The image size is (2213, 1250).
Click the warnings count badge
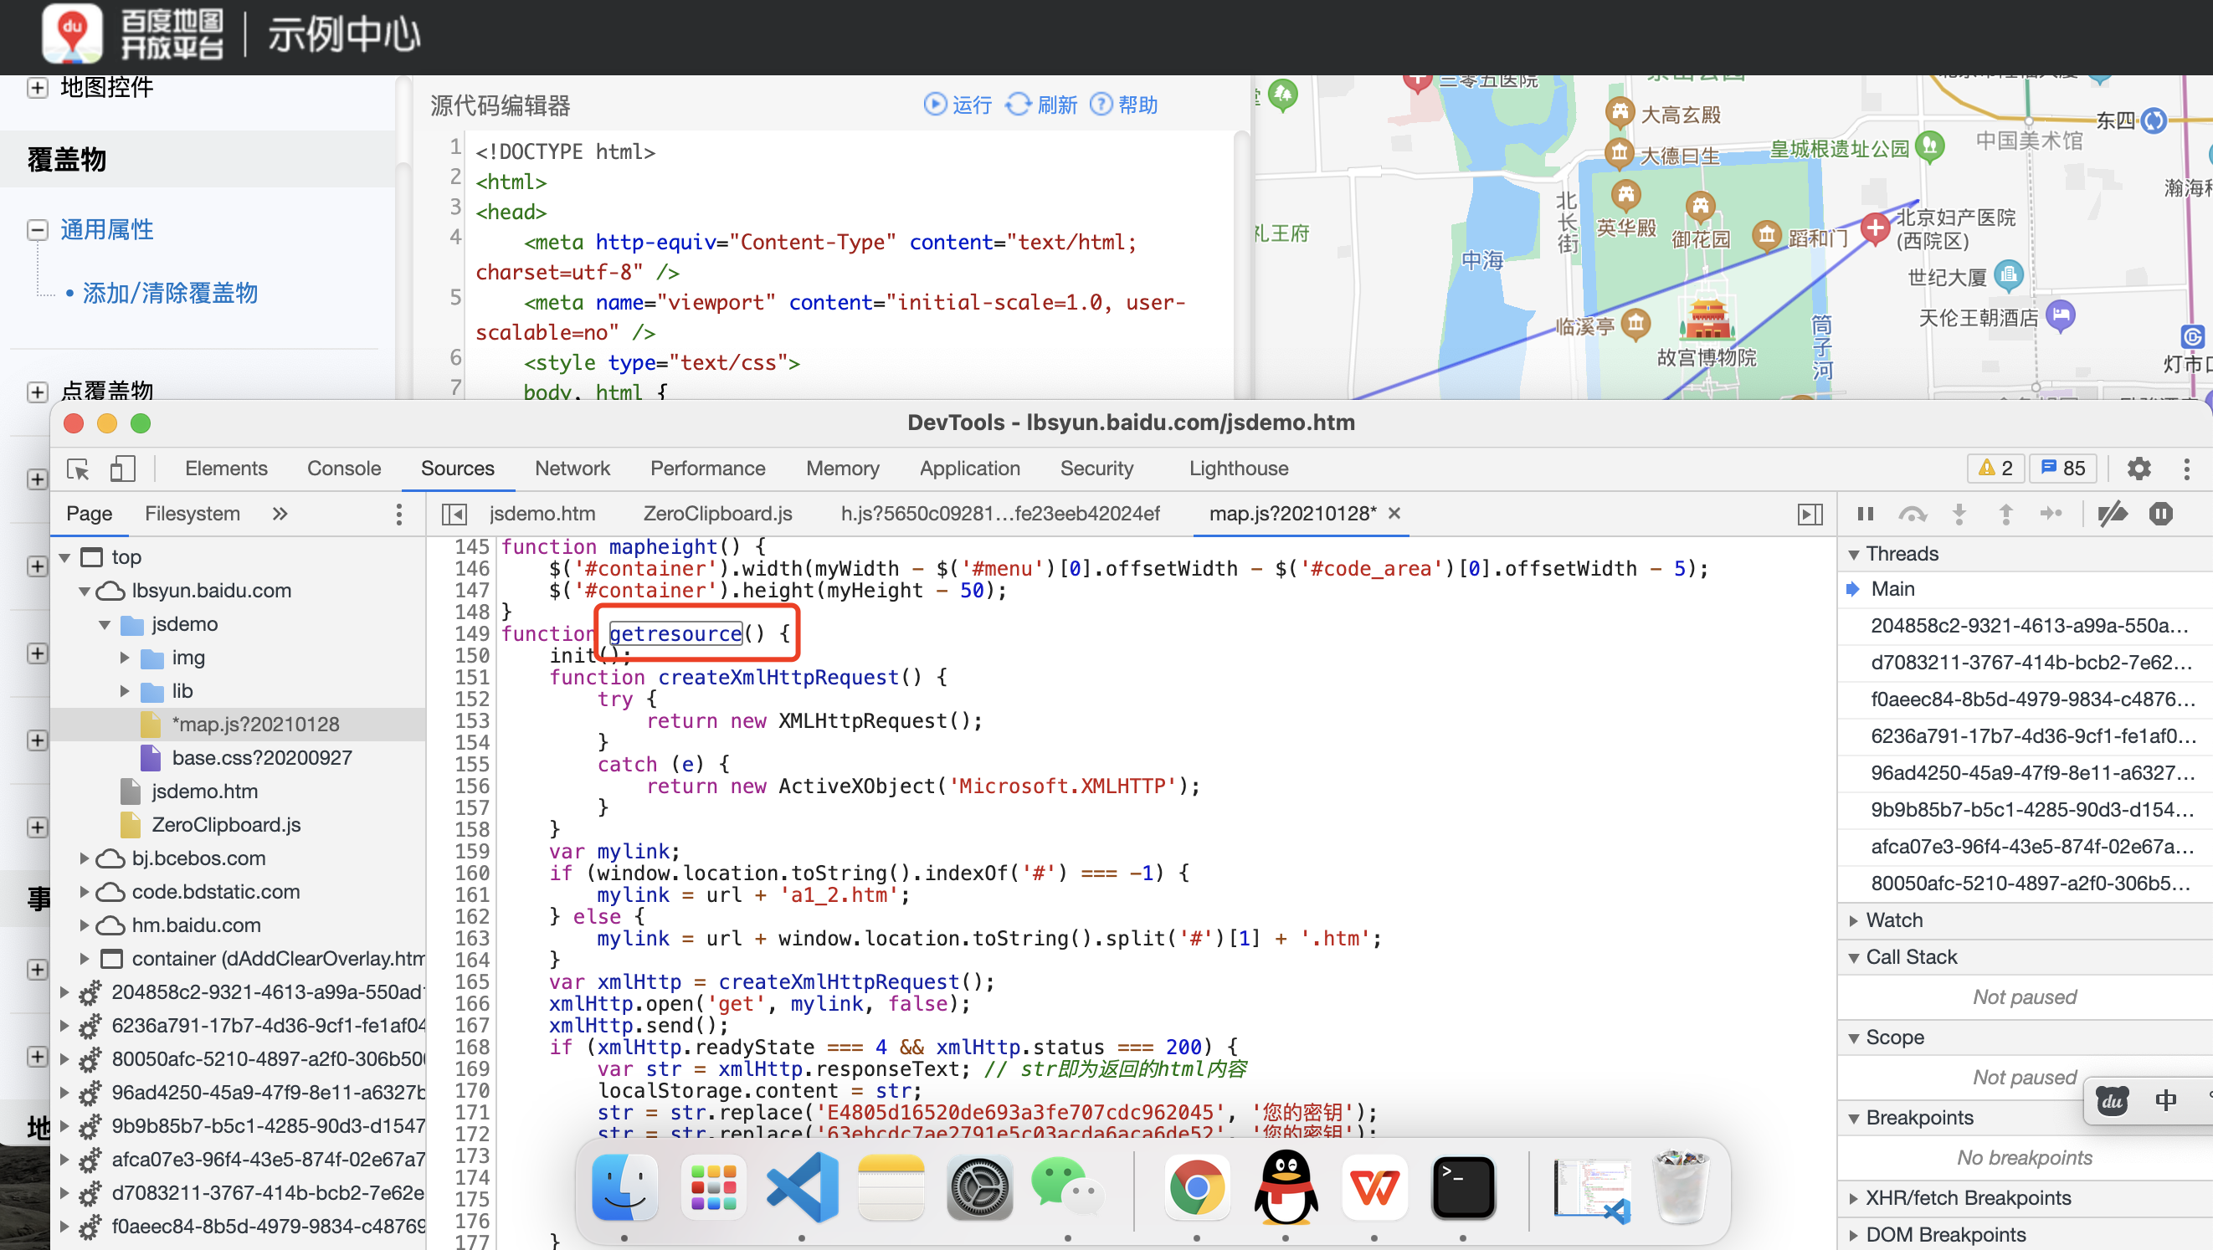(x=1995, y=469)
